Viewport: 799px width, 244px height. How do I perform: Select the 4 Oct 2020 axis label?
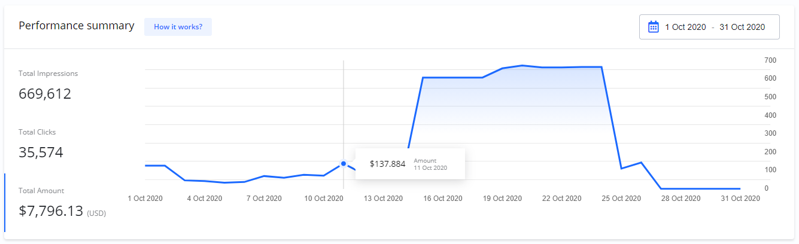click(205, 199)
